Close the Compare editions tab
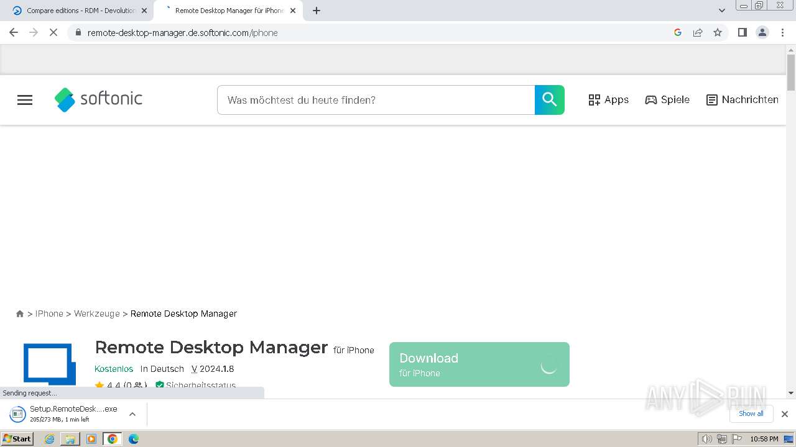The width and height of the screenshot is (796, 447). click(x=144, y=11)
